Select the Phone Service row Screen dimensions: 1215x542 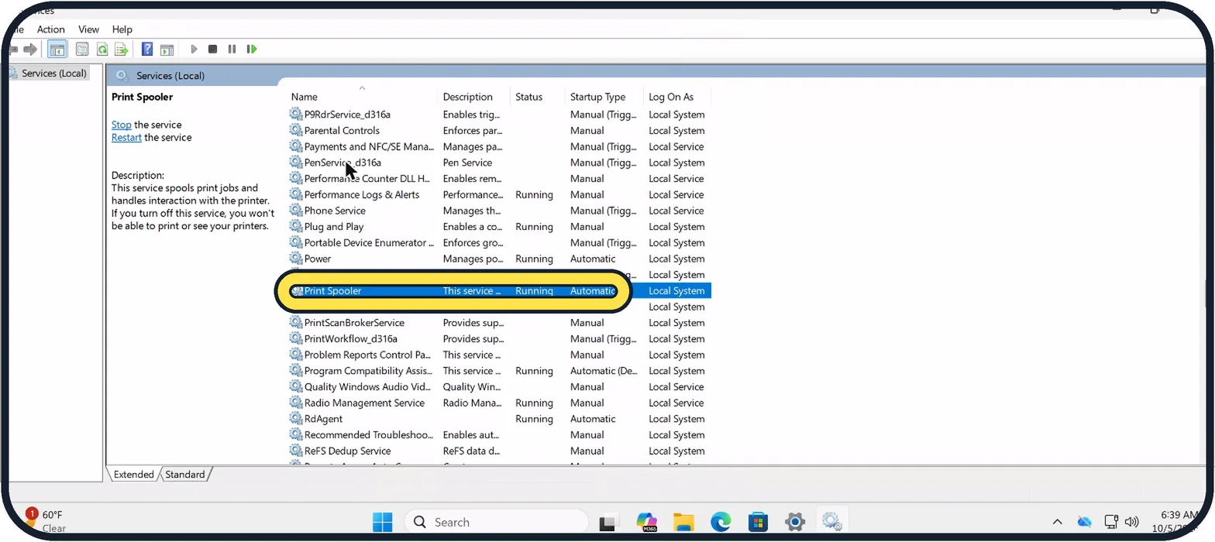point(499,211)
